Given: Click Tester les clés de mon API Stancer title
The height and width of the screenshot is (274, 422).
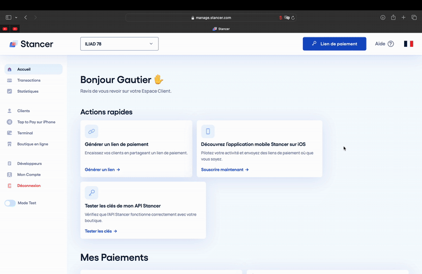Looking at the screenshot, I should 123,206.
